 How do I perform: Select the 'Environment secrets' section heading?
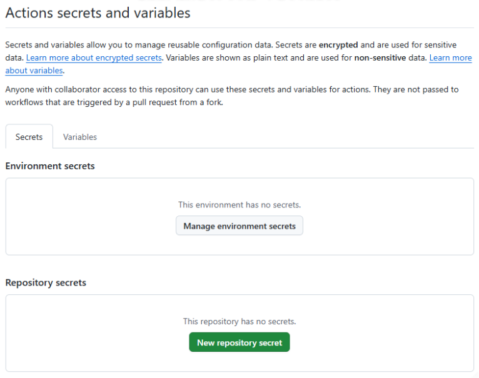[50, 166]
